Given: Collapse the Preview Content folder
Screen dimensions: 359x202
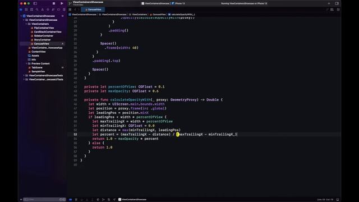Looking at the screenshot, I should (26, 63).
